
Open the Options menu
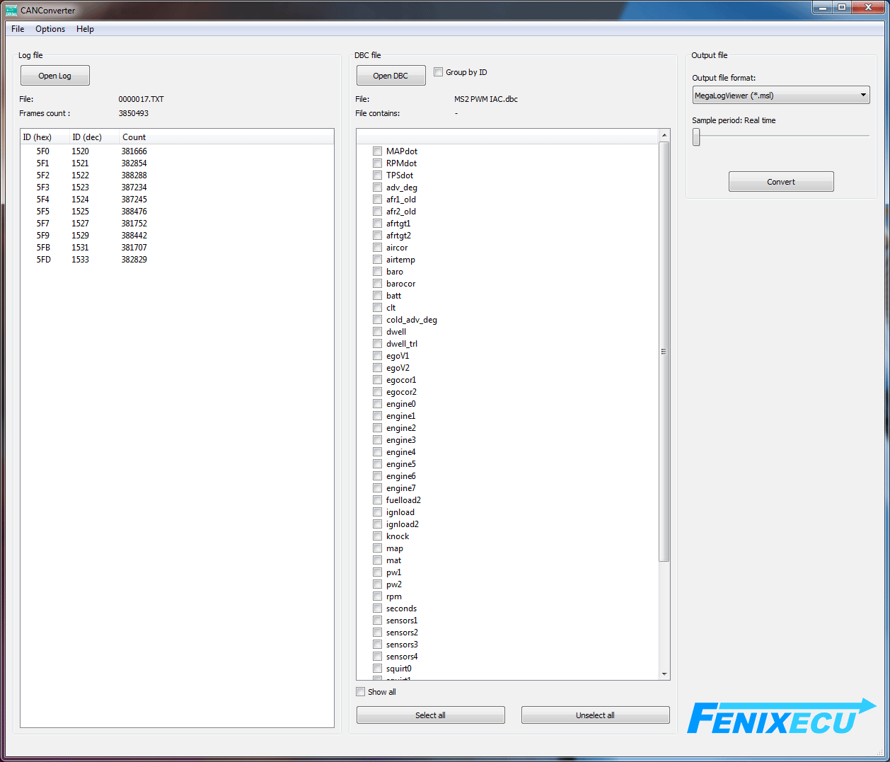(x=50, y=29)
